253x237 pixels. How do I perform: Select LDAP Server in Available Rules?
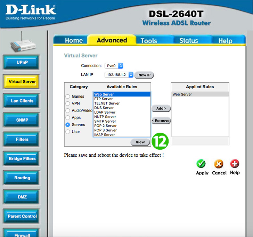(x=122, y=112)
